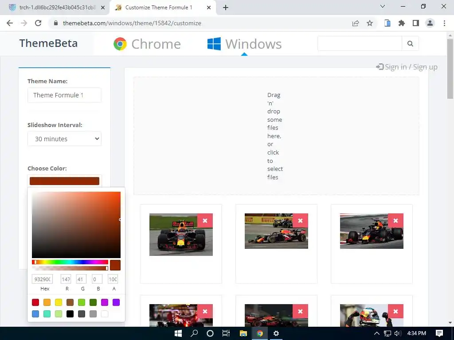Viewport: 454px width, 340px height.
Task: Choose the light green preset swatch
Action: tap(82, 302)
